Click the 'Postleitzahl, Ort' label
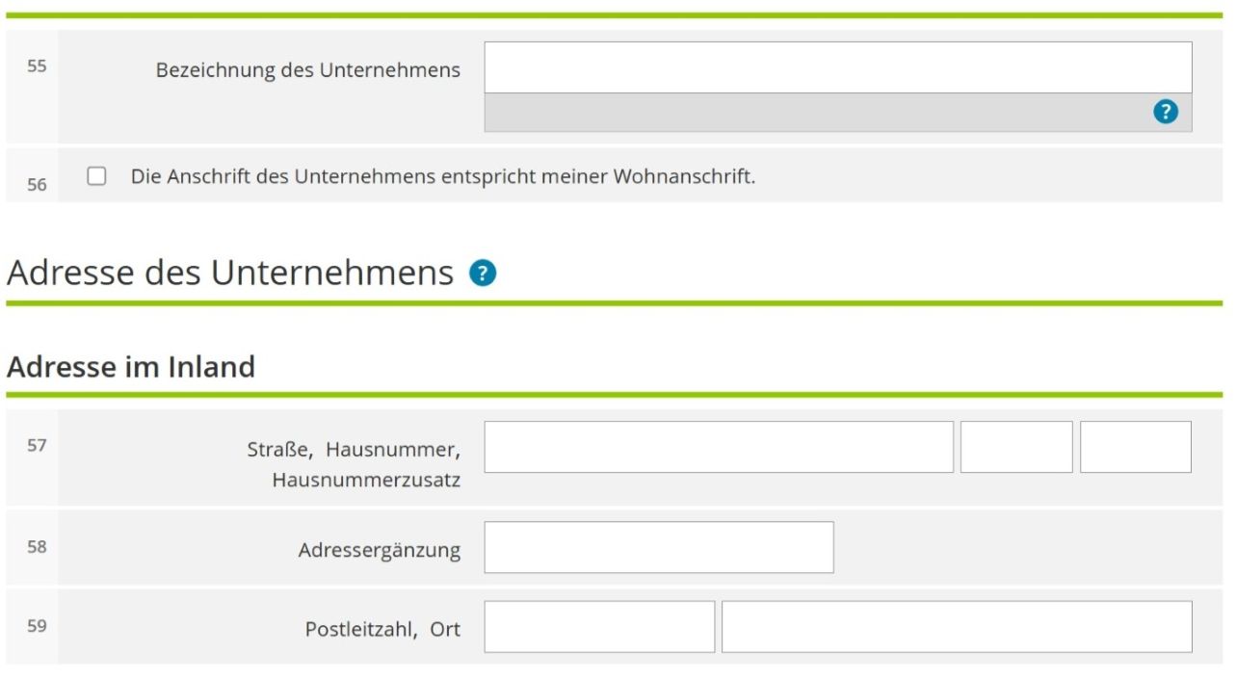 point(383,630)
